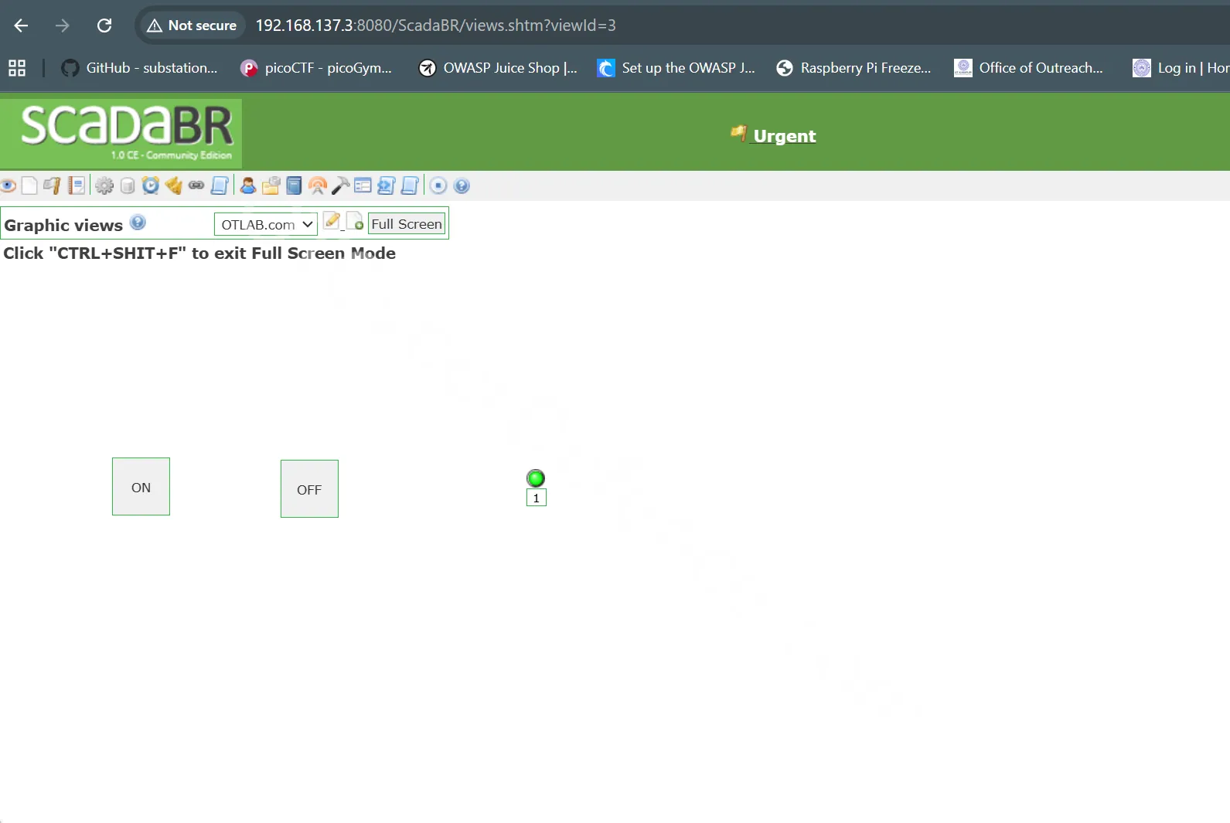Open Scheduled events alarm clock icon
The height and width of the screenshot is (823, 1230).
pos(151,185)
